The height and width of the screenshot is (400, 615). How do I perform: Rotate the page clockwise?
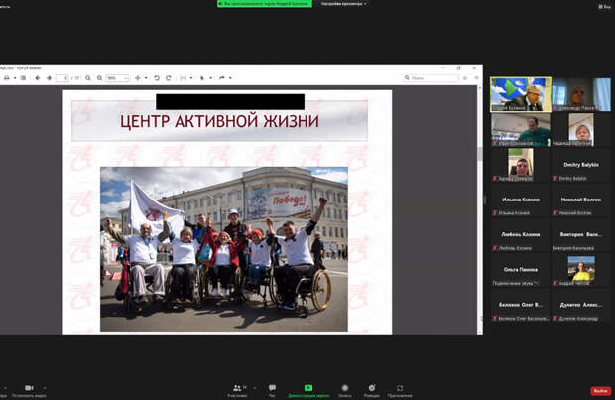169,78
